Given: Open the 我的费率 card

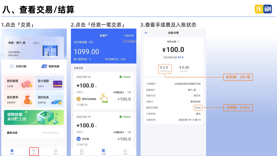Looking at the screenshot, I should pos(19,100).
